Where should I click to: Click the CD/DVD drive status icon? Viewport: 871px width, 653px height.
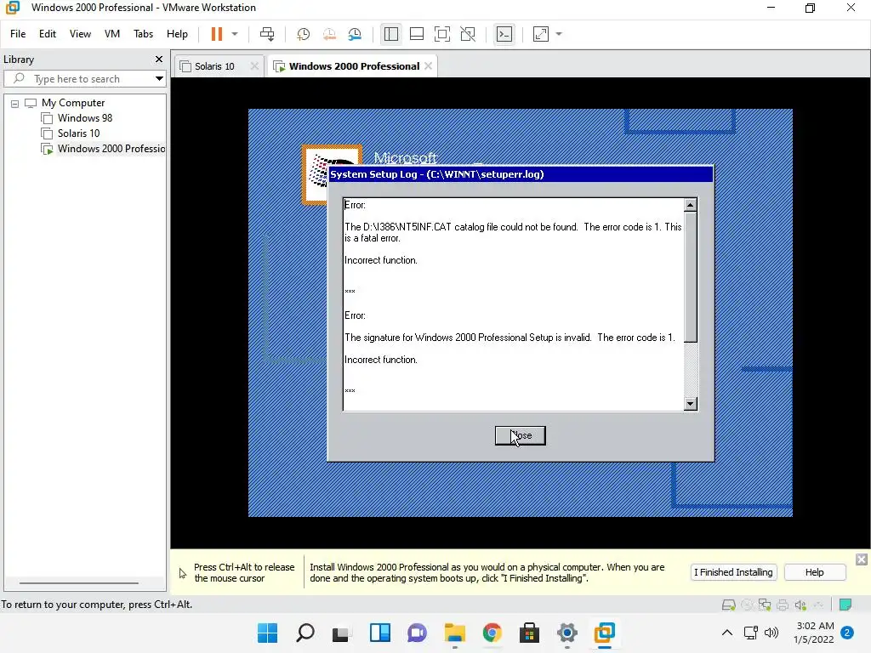(747, 605)
